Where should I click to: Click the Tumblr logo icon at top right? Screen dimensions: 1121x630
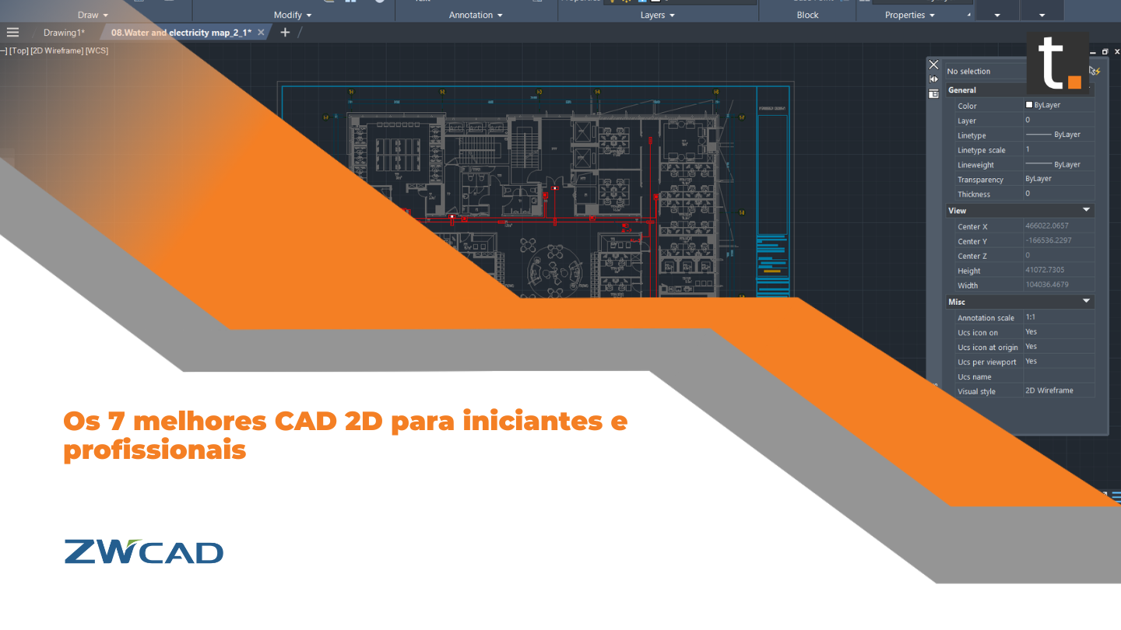(1059, 61)
